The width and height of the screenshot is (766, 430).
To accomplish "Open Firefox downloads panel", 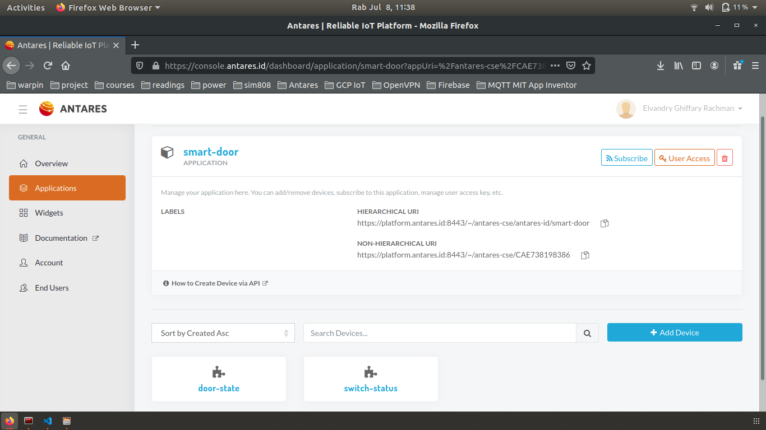I will 661,66.
